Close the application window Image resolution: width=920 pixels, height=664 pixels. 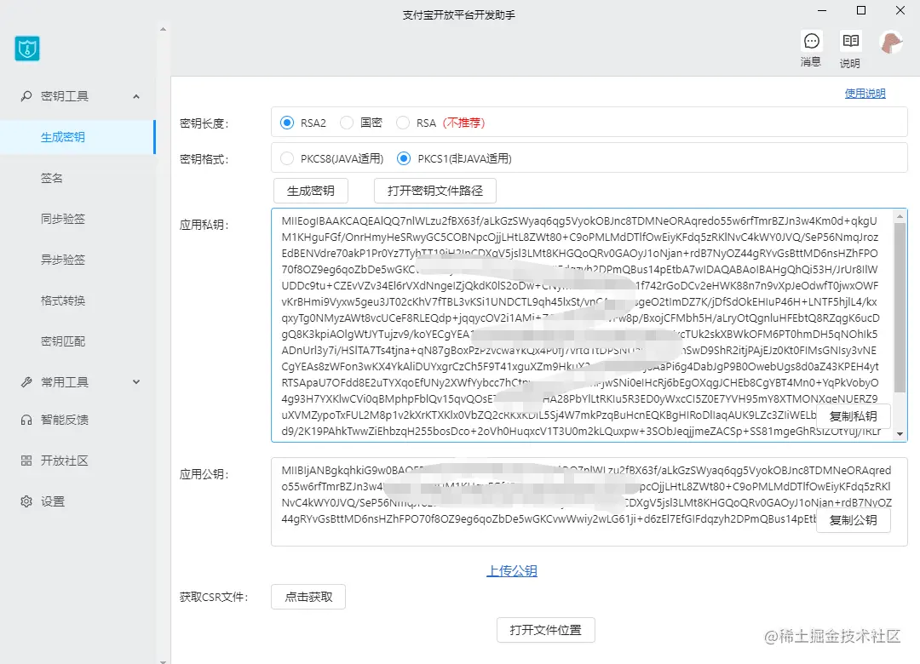click(x=900, y=10)
